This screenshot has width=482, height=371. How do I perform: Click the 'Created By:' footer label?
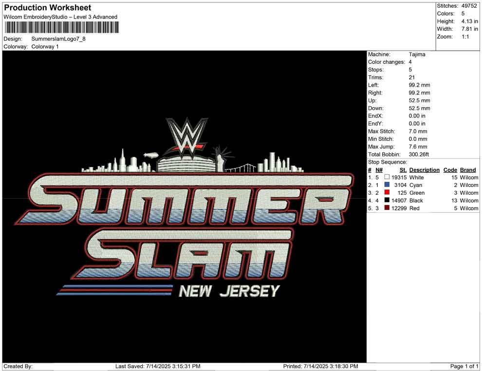click(x=18, y=366)
